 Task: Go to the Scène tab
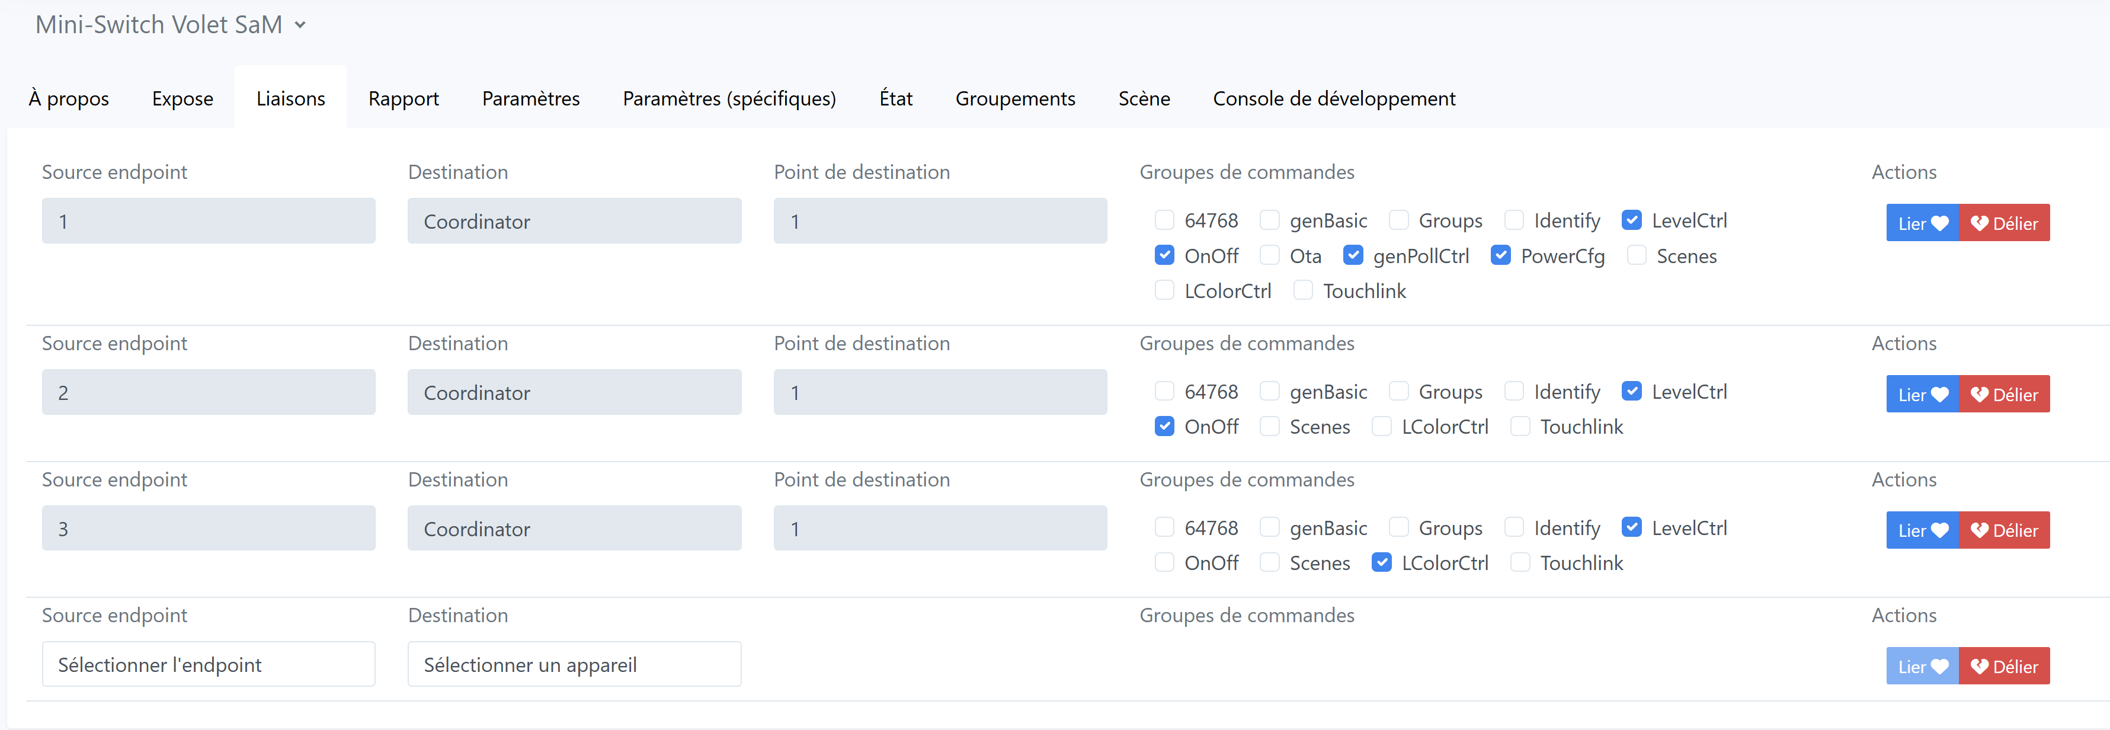pos(1144,98)
